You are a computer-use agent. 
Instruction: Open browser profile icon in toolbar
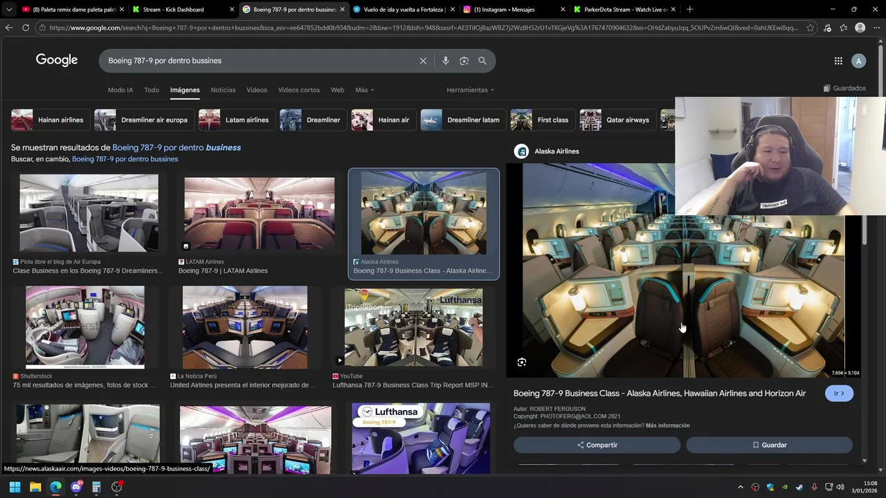pyautogui.click(x=860, y=28)
